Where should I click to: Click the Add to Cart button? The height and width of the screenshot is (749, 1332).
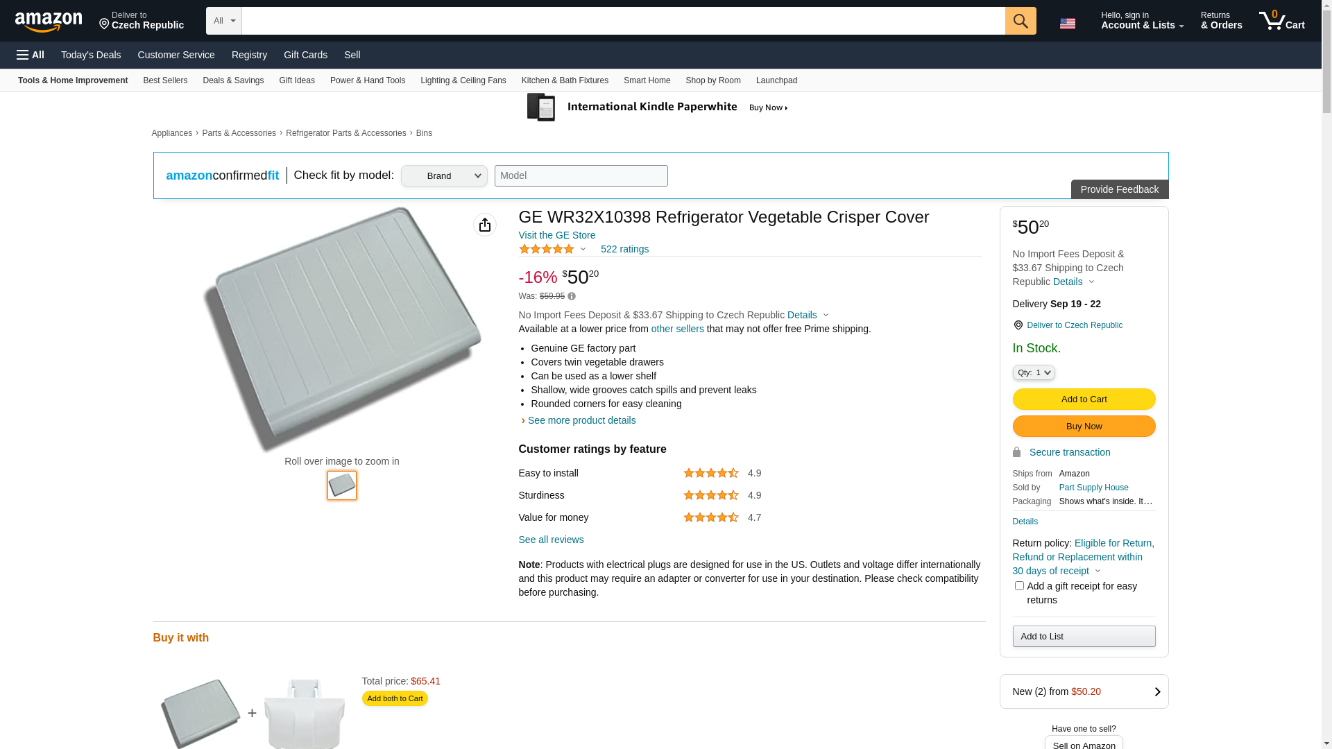point(1084,399)
